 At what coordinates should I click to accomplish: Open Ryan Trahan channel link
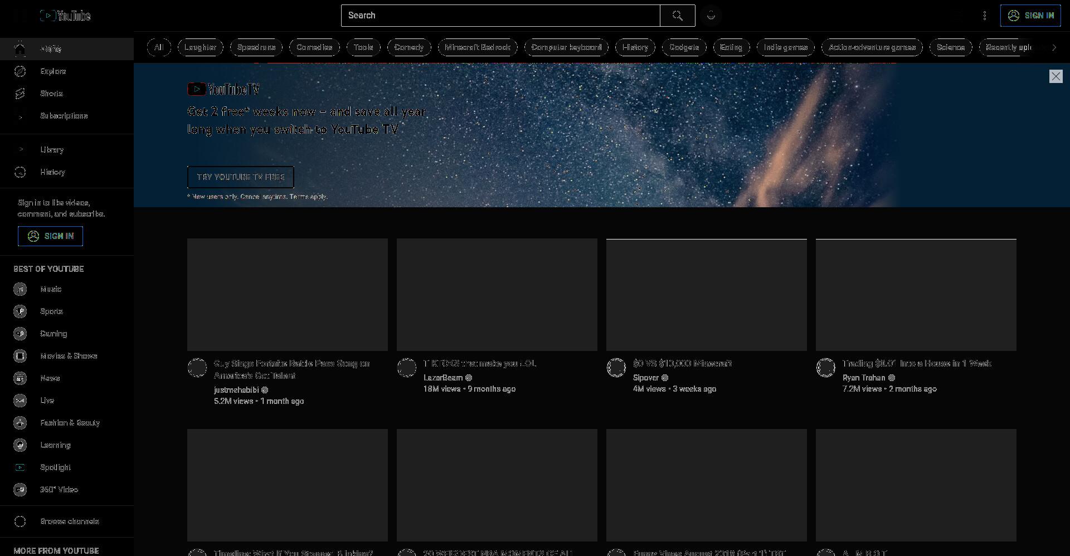[864, 378]
